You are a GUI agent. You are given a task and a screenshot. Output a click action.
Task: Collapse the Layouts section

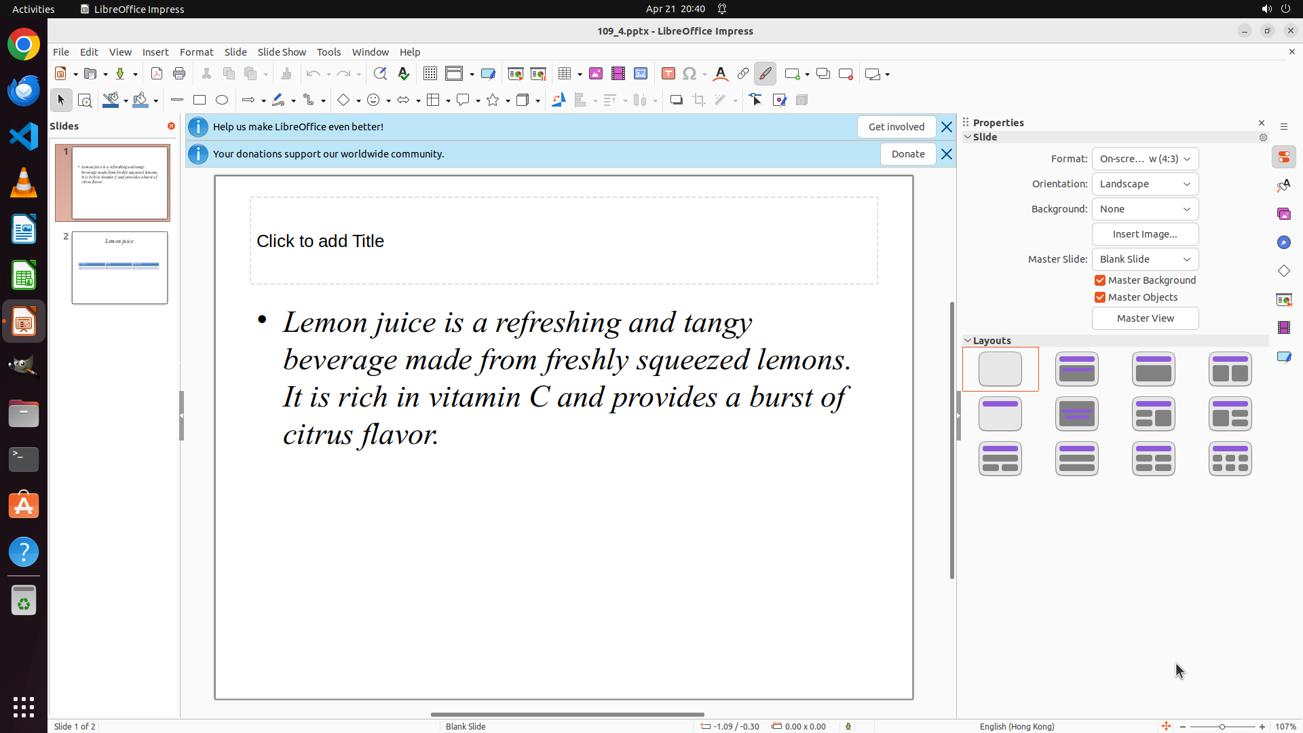pos(968,341)
